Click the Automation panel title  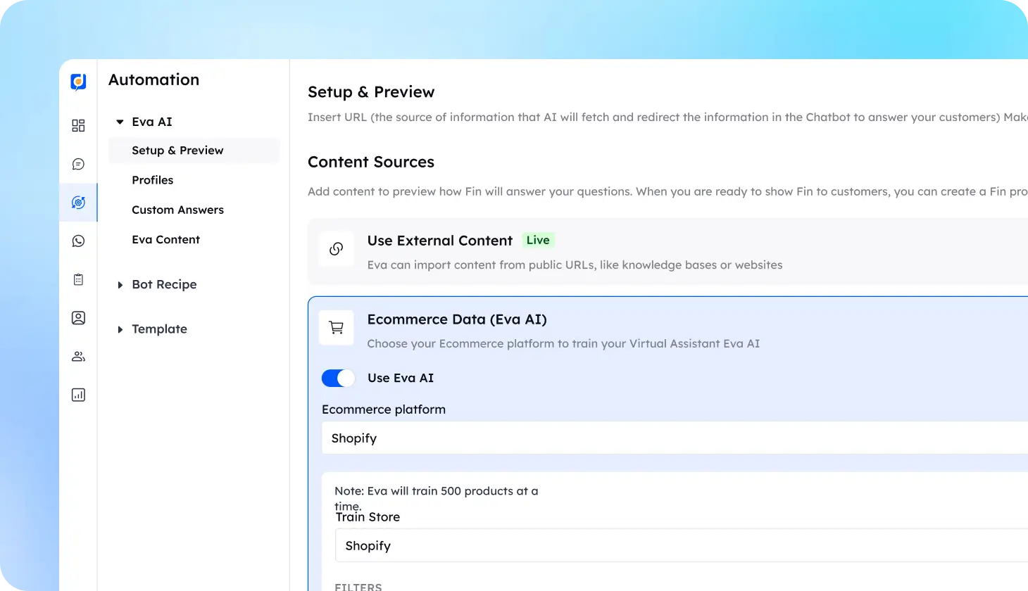(x=153, y=80)
